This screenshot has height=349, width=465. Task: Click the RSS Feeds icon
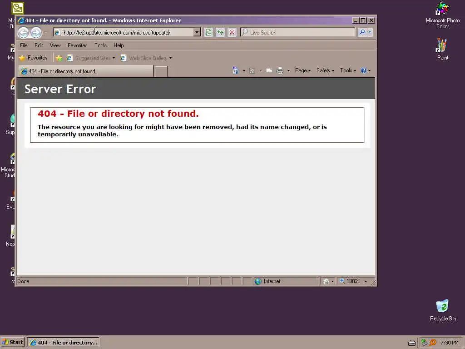(252, 70)
